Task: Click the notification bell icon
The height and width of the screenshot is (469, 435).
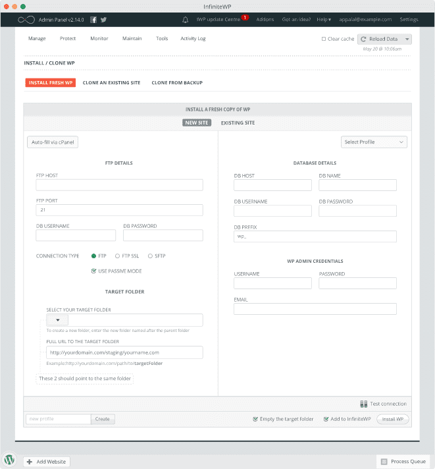Action: pyautogui.click(x=185, y=20)
